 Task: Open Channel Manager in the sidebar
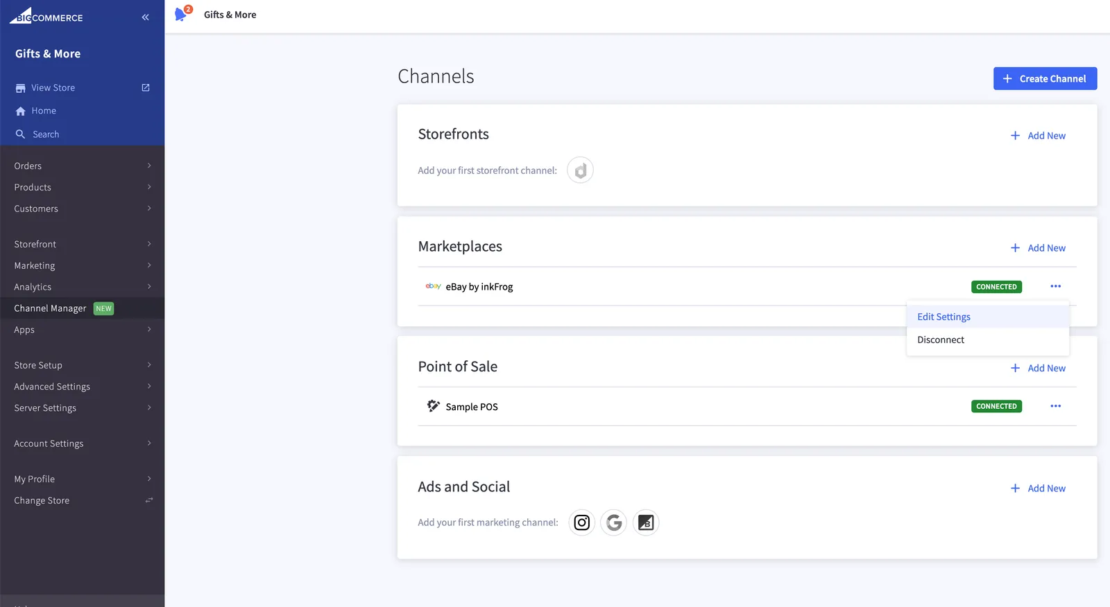[82, 308]
